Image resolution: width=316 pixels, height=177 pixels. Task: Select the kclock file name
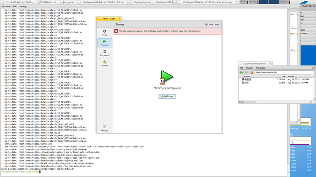(x=248, y=79)
